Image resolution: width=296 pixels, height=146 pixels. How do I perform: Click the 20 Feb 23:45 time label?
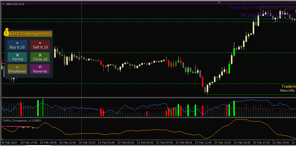(87, 142)
